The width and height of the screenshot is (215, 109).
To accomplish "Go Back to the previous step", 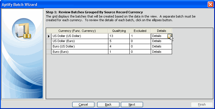I will click(108, 104).
